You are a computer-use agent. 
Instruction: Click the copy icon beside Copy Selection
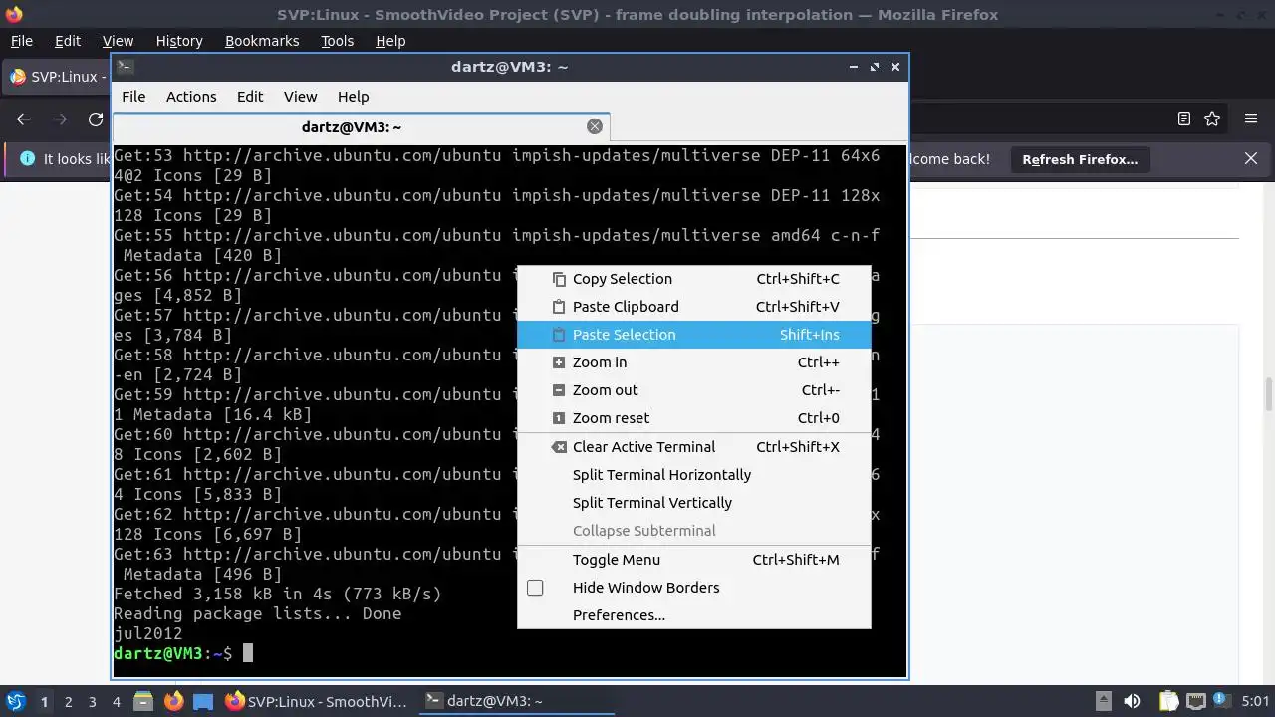(559, 279)
